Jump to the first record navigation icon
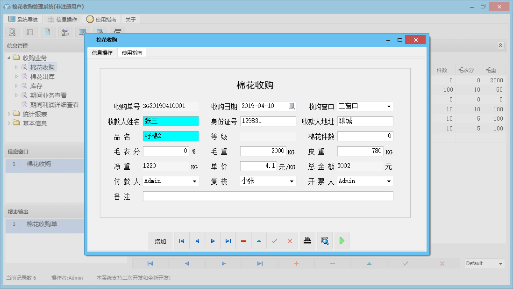513x289 pixels. pos(181,241)
